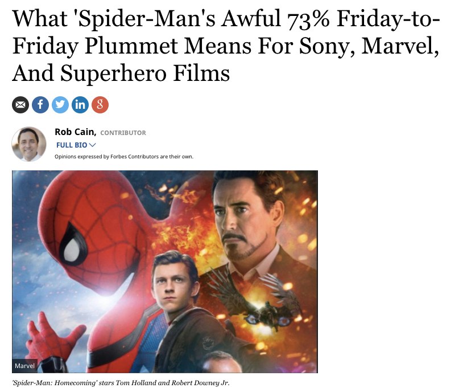Image resolution: width=459 pixels, height=392 pixels.
Task: Share the article on Facebook
Action: pos(40,105)
